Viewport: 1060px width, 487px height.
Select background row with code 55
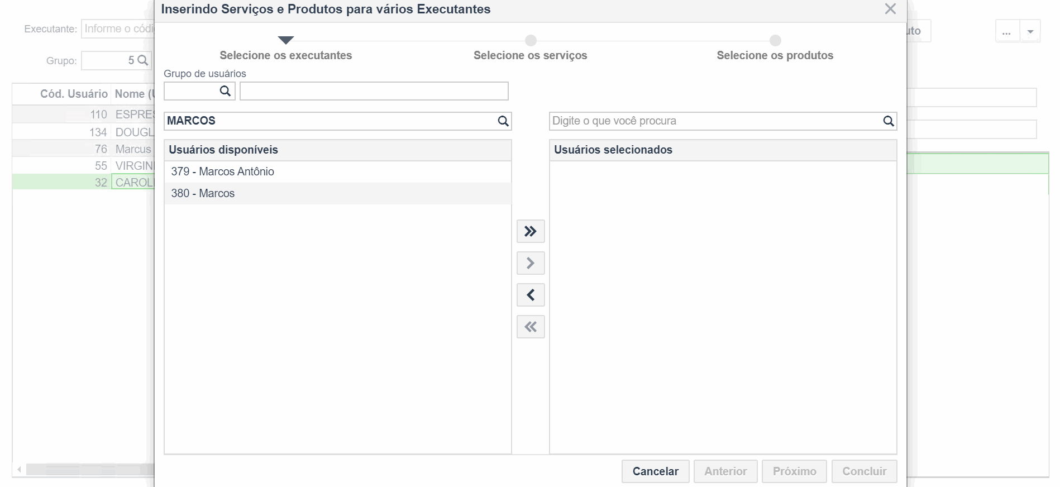83,166
